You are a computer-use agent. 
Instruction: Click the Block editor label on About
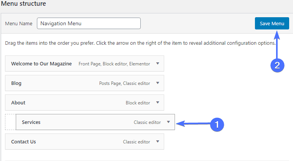tap(138, 103)
